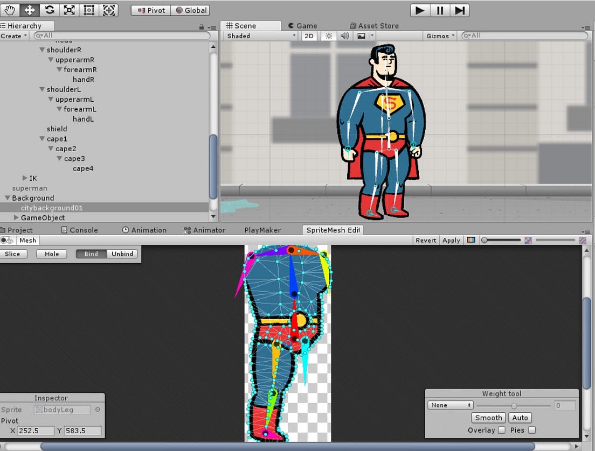Select the Scale tool

(x=68, y=10)
